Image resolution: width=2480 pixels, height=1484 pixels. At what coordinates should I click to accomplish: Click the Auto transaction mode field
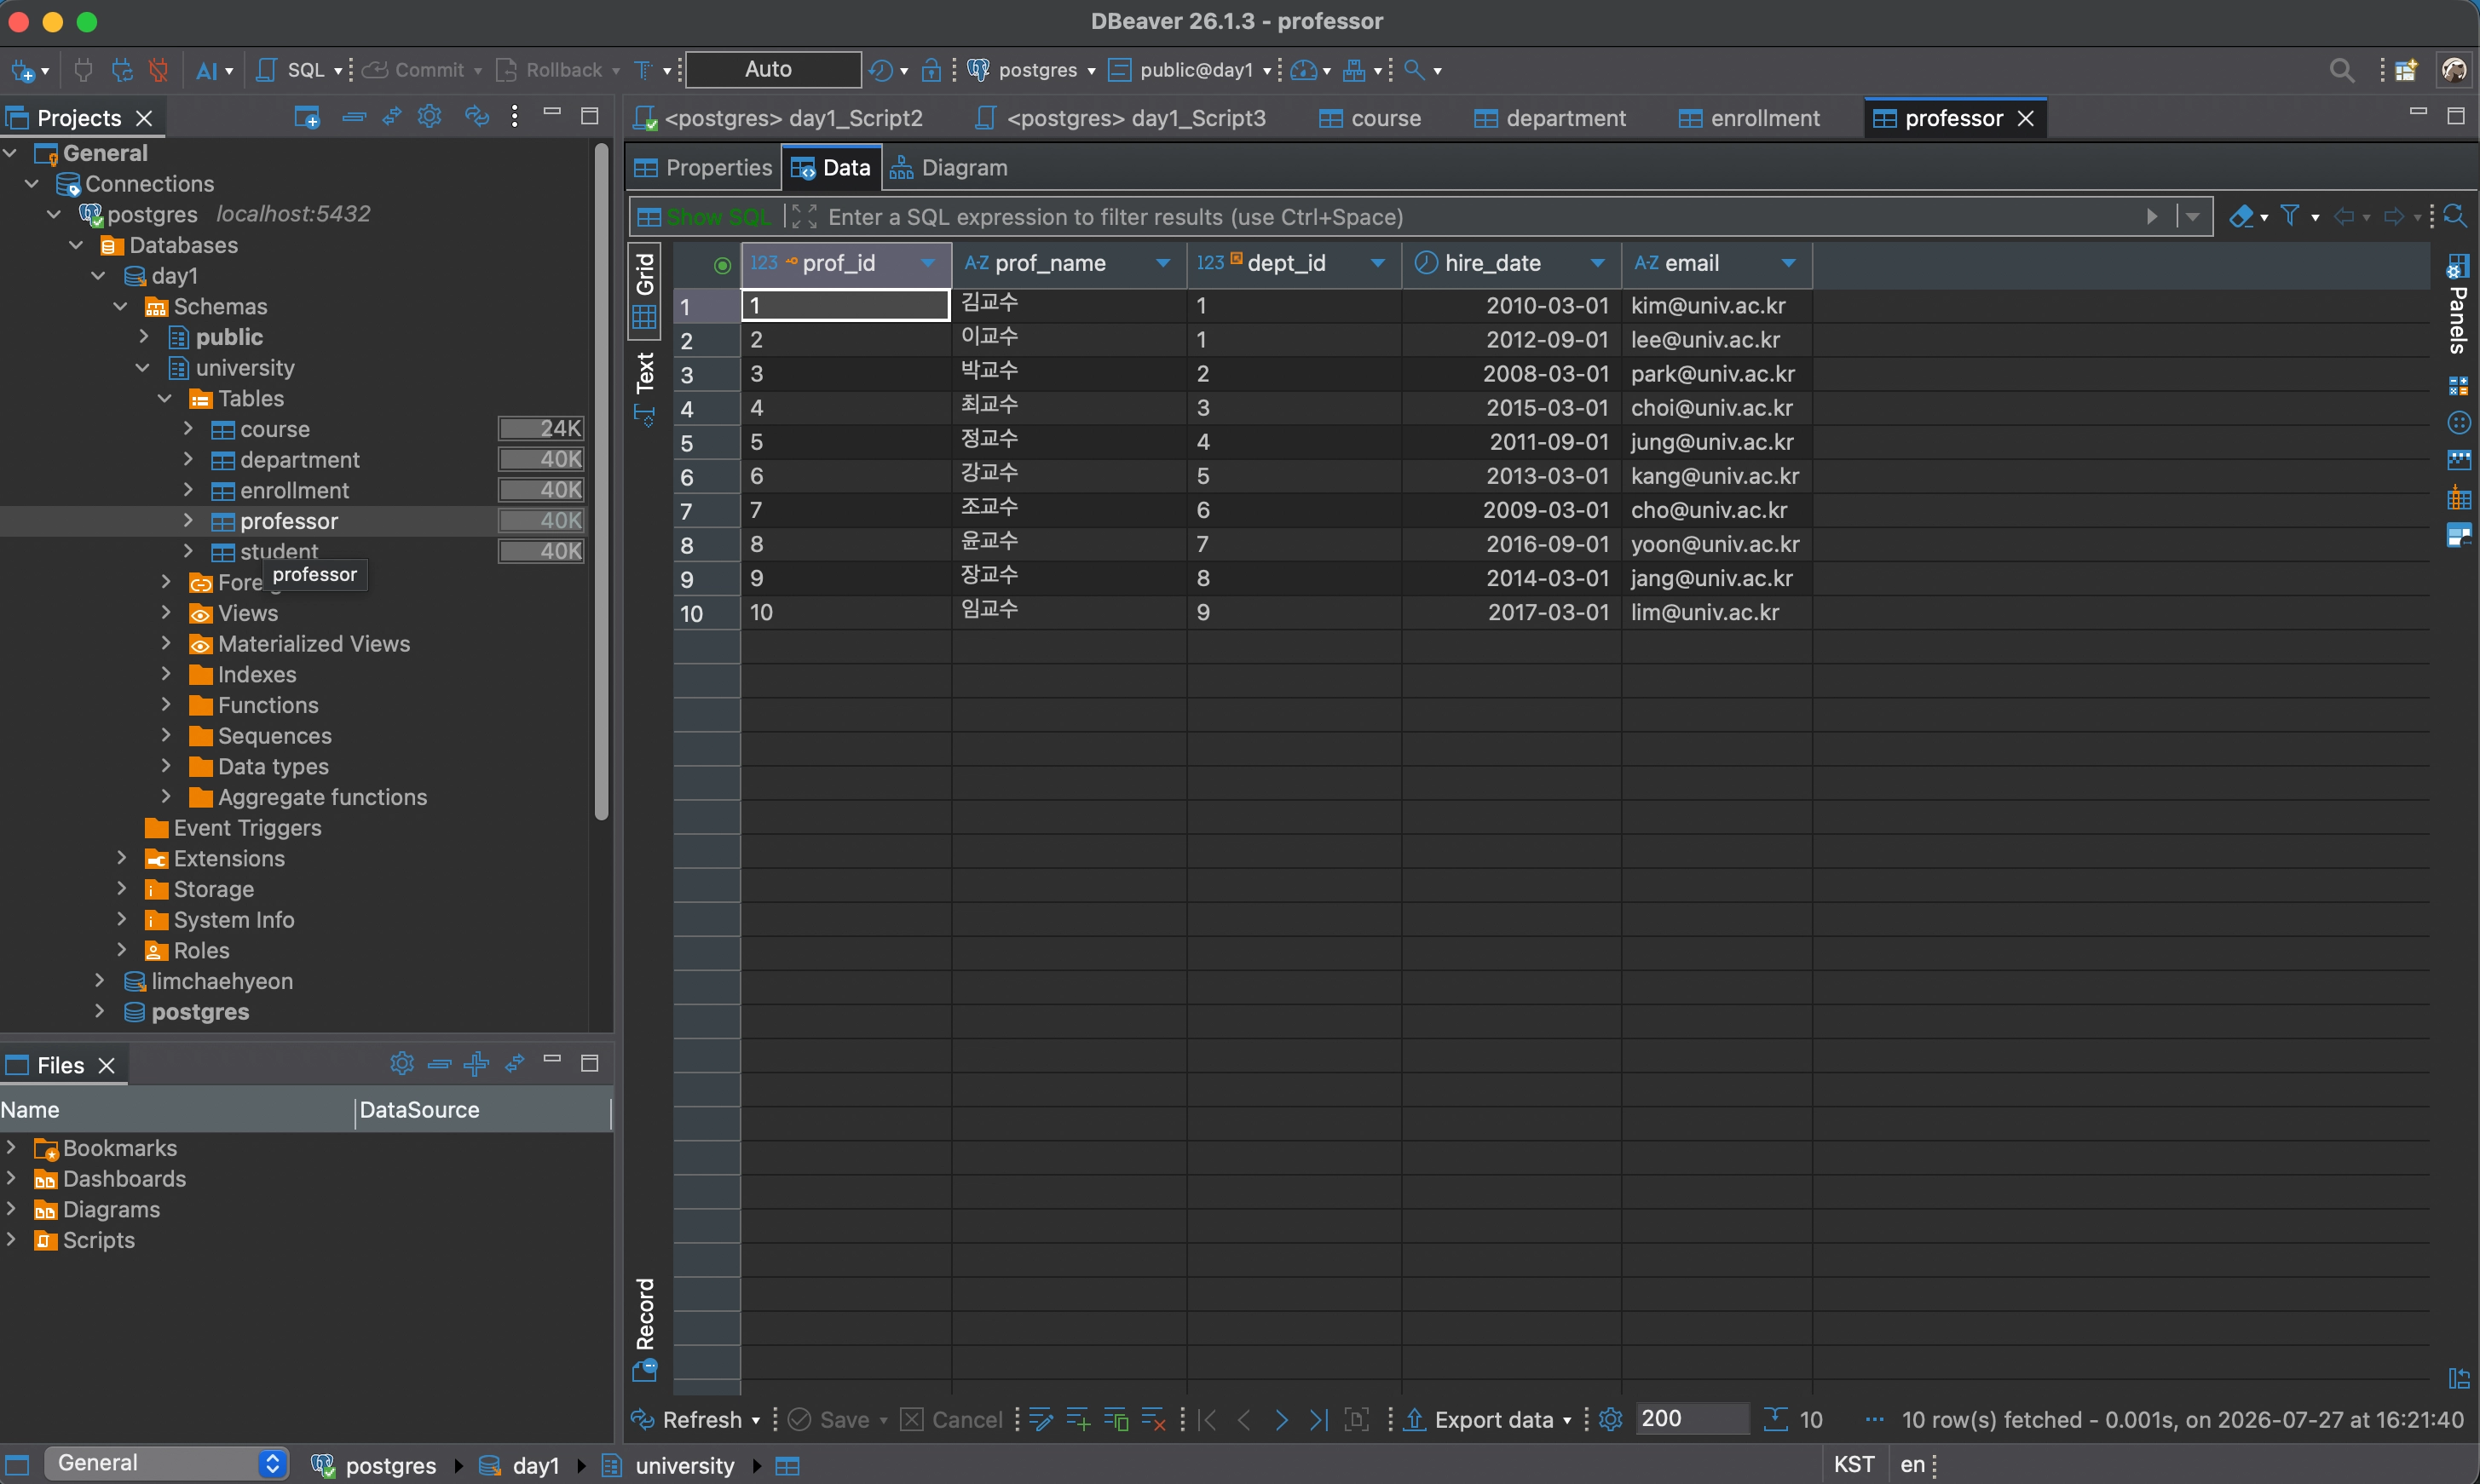pos(773,69)
